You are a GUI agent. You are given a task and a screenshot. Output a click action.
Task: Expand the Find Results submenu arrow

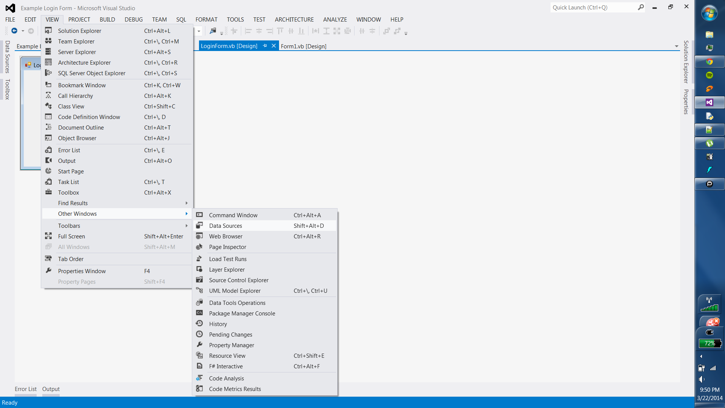[x=187, y=203]
